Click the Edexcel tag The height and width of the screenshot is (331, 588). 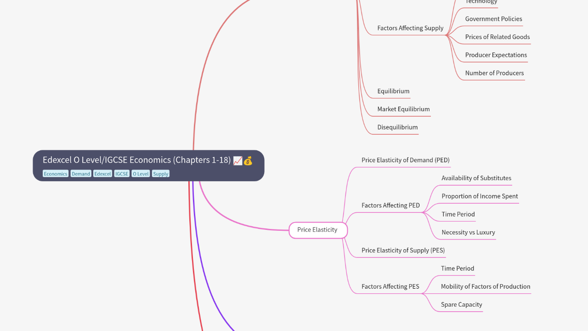tap(103, 174)
